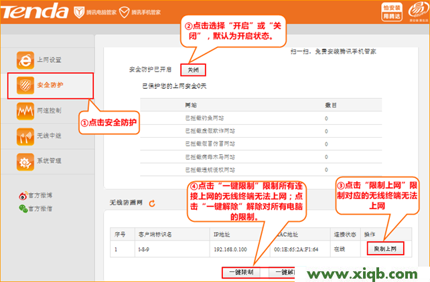Click the 官方微信 WeChat icon
430x282 pixels.
[x=23, y=209]
